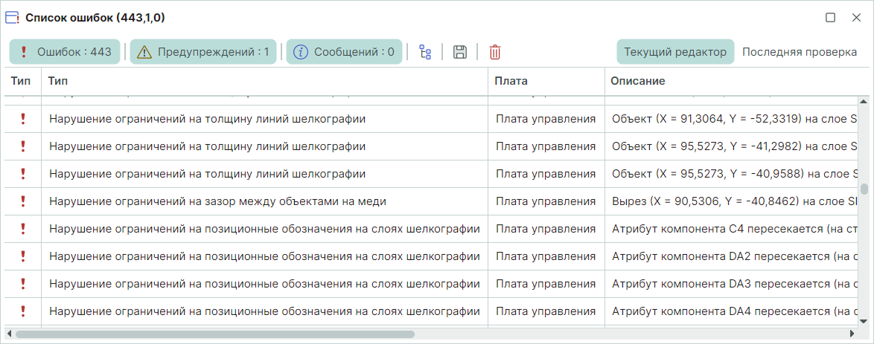Click the horizontal scrollbar thumb
The height and width of the screenshot is (344, 874).
[x=214, y=334]
